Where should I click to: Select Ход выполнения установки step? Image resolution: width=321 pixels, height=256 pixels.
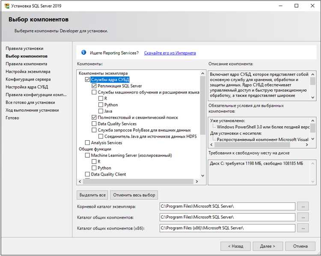(33, 110)
